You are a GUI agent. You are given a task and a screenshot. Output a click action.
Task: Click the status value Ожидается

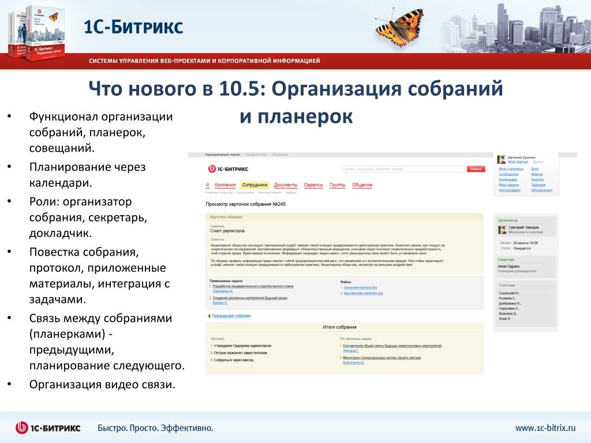[522, 249]
